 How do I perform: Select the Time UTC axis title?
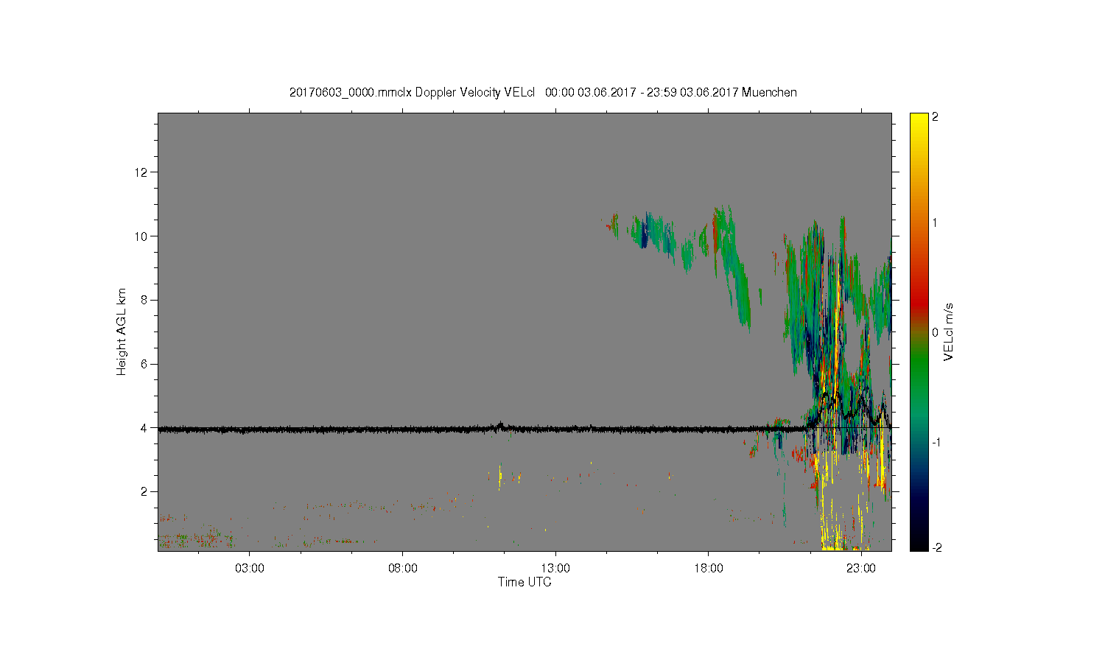(x=525, y=582)
